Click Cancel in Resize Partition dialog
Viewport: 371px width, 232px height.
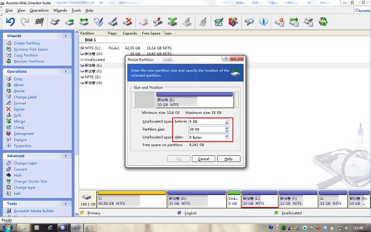pyautogui.click(x=203, y=158)
